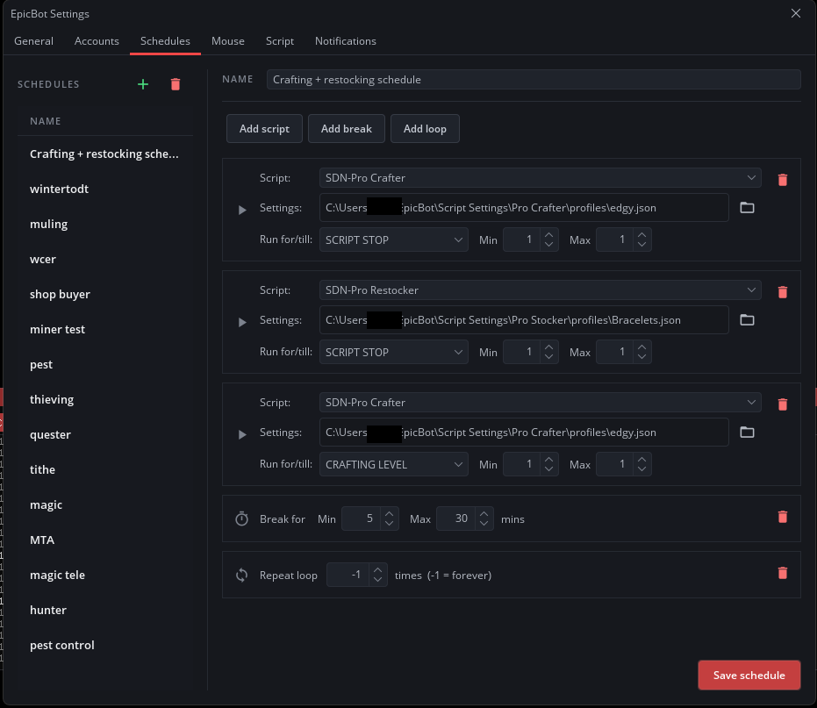Save the schedule
This screenshot has height=708, width=817.
[x=749, y=676]
